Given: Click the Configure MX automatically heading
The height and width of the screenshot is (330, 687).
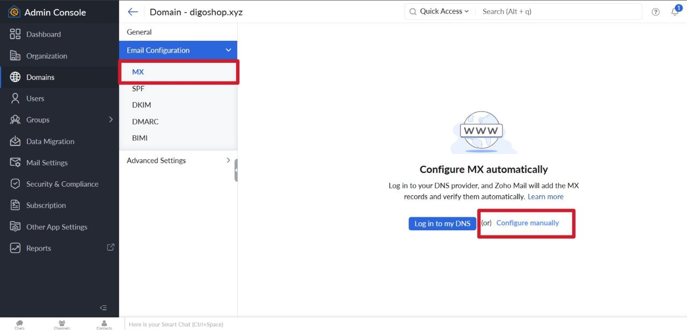Looking at the screenshot, I should pos(484,169).
